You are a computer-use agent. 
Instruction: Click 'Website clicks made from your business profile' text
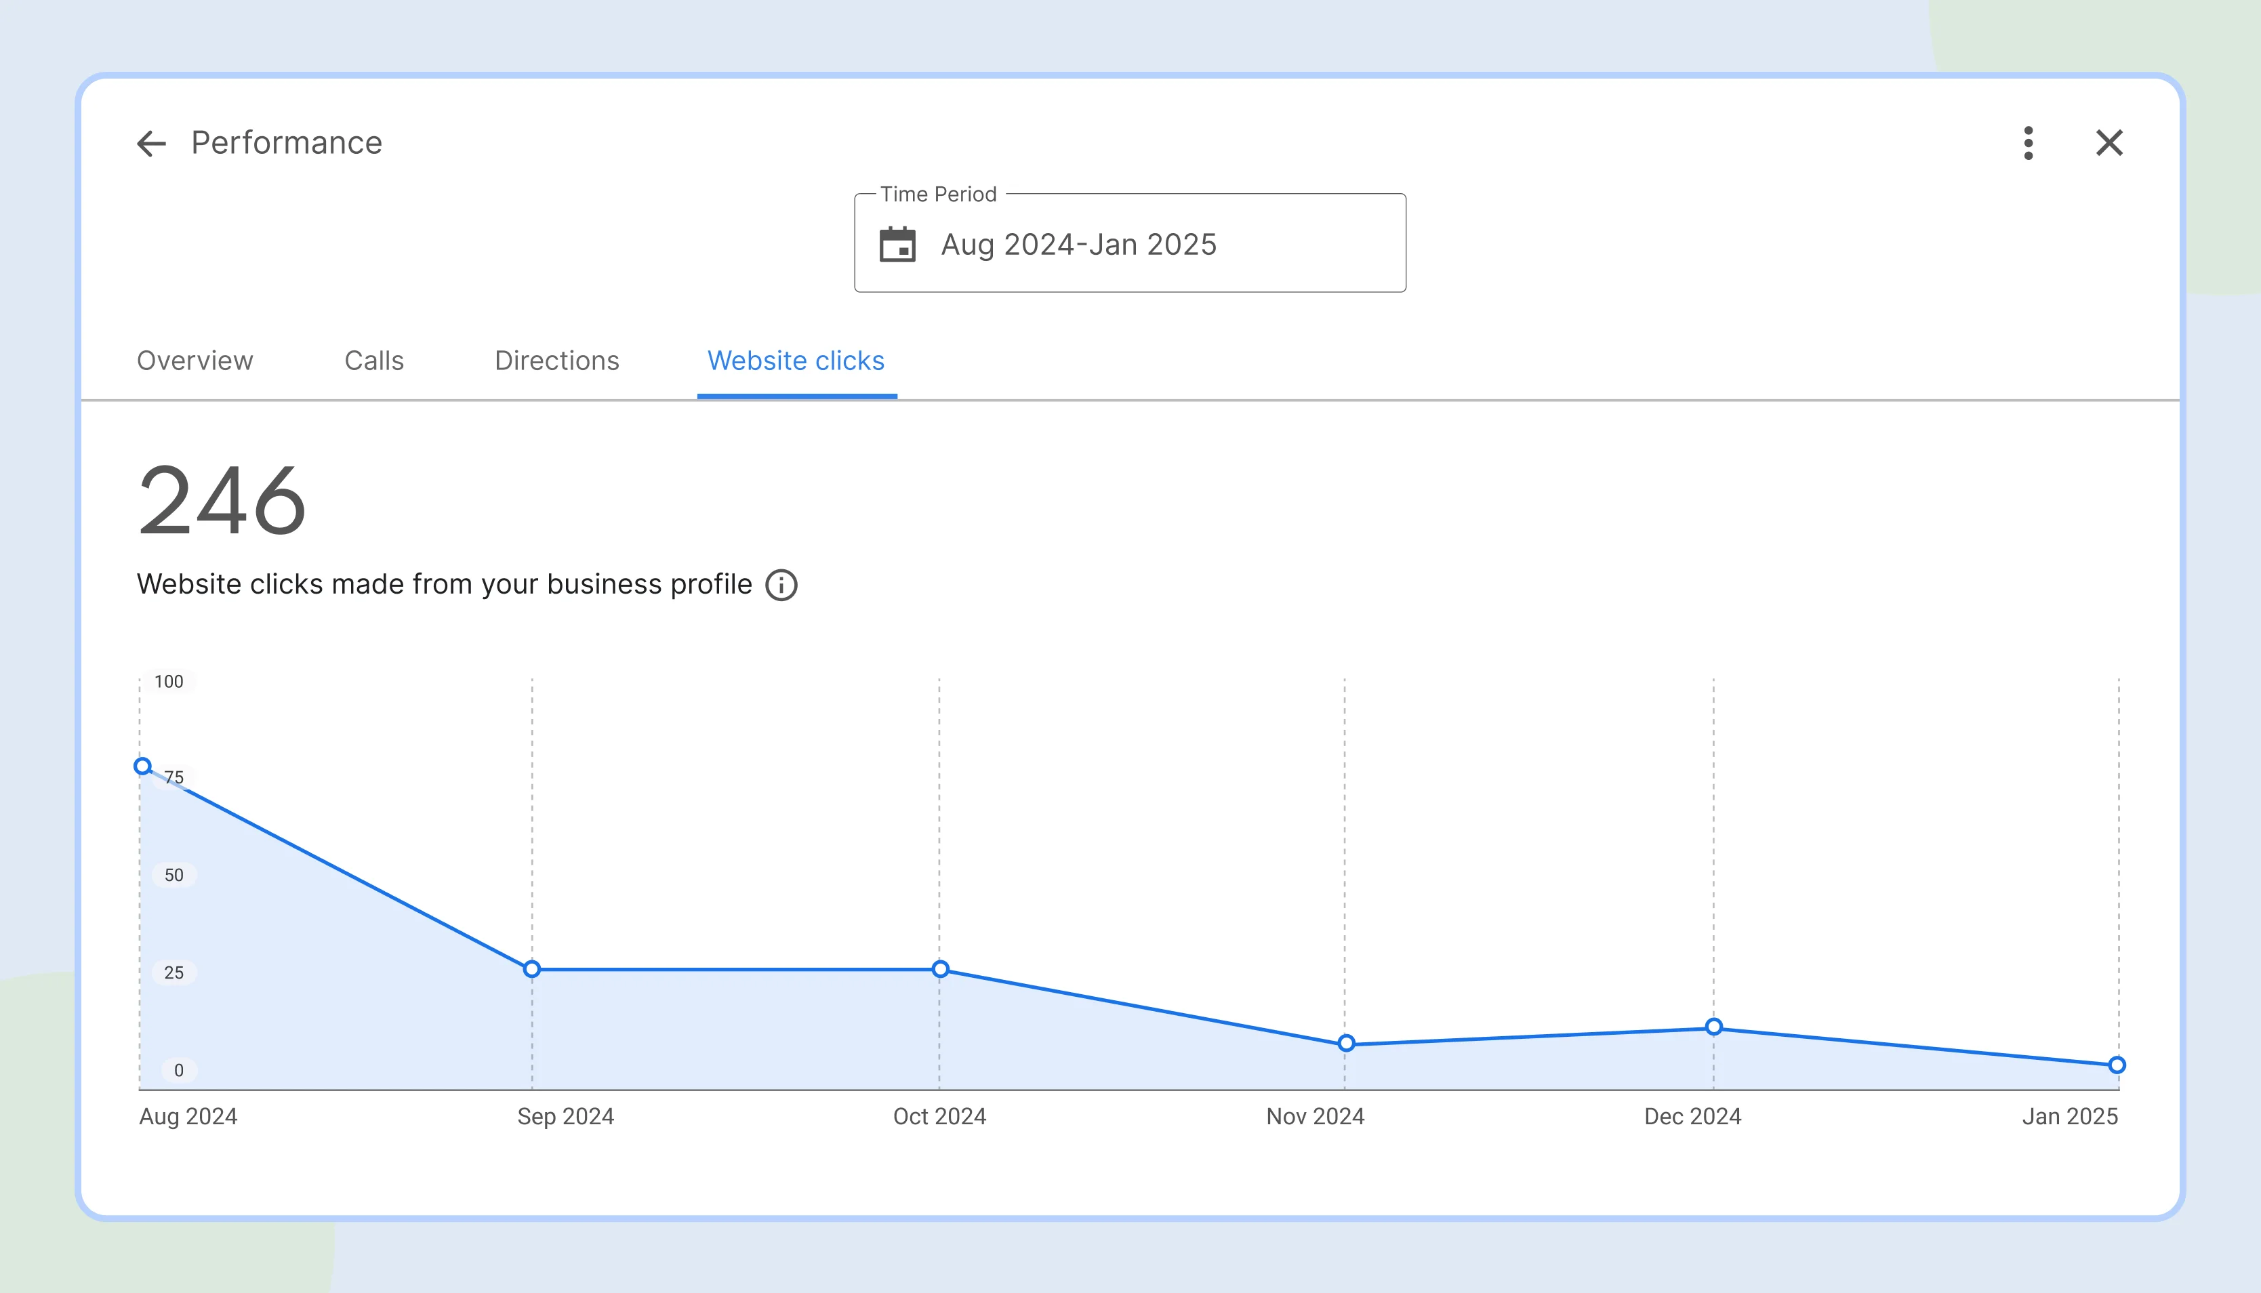coord(444,584)
